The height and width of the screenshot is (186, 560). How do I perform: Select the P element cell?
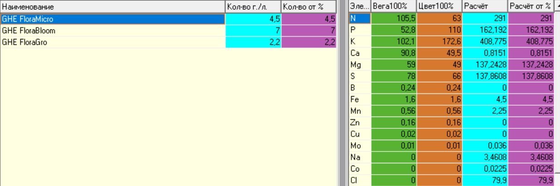click(x=359, y=30)
